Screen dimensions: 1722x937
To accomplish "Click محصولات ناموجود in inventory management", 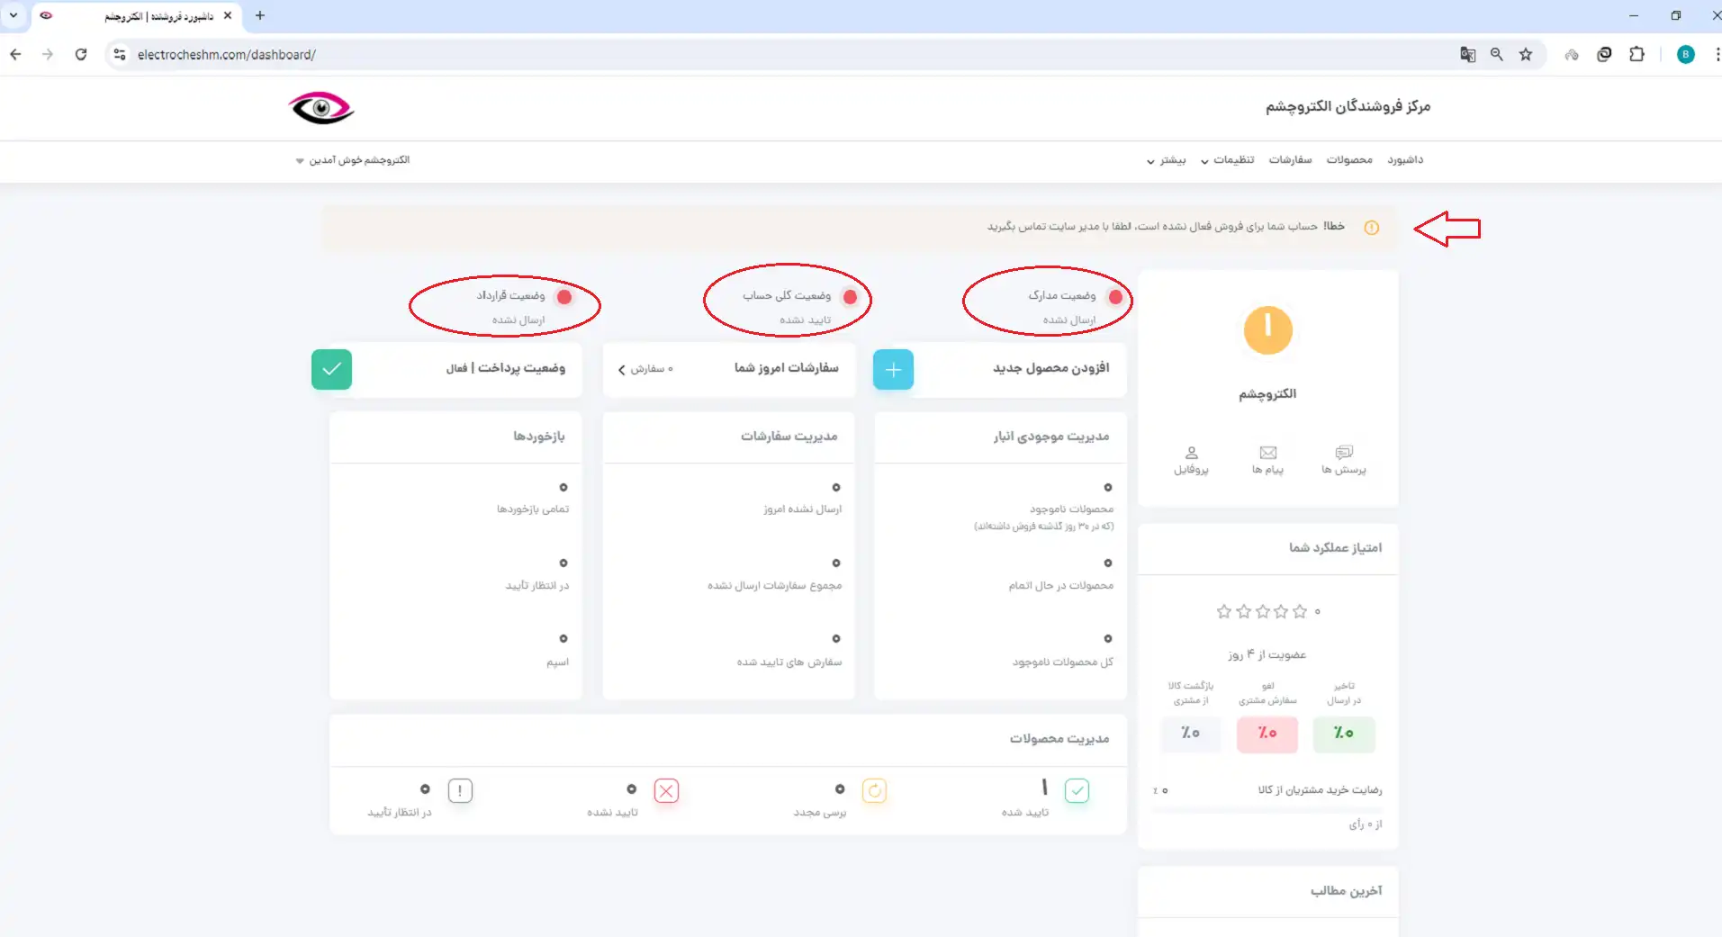I will pyautogui.click(x=1071, y=509).
